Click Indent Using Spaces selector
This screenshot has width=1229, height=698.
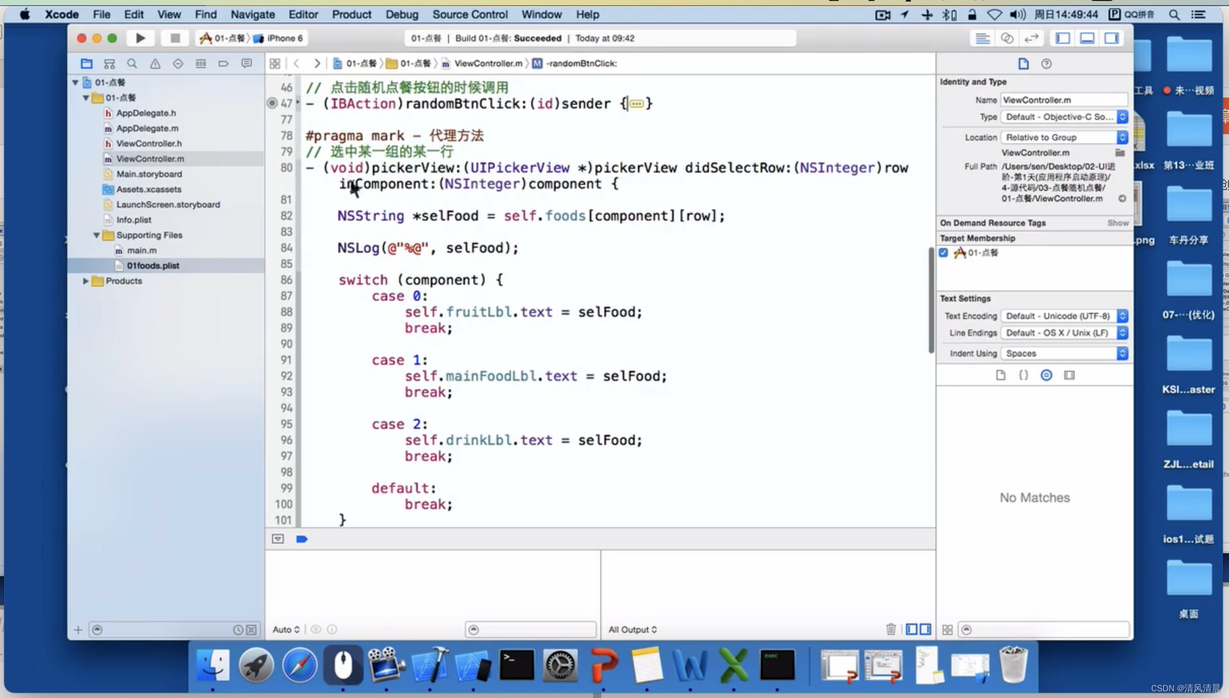[1063, 353]
